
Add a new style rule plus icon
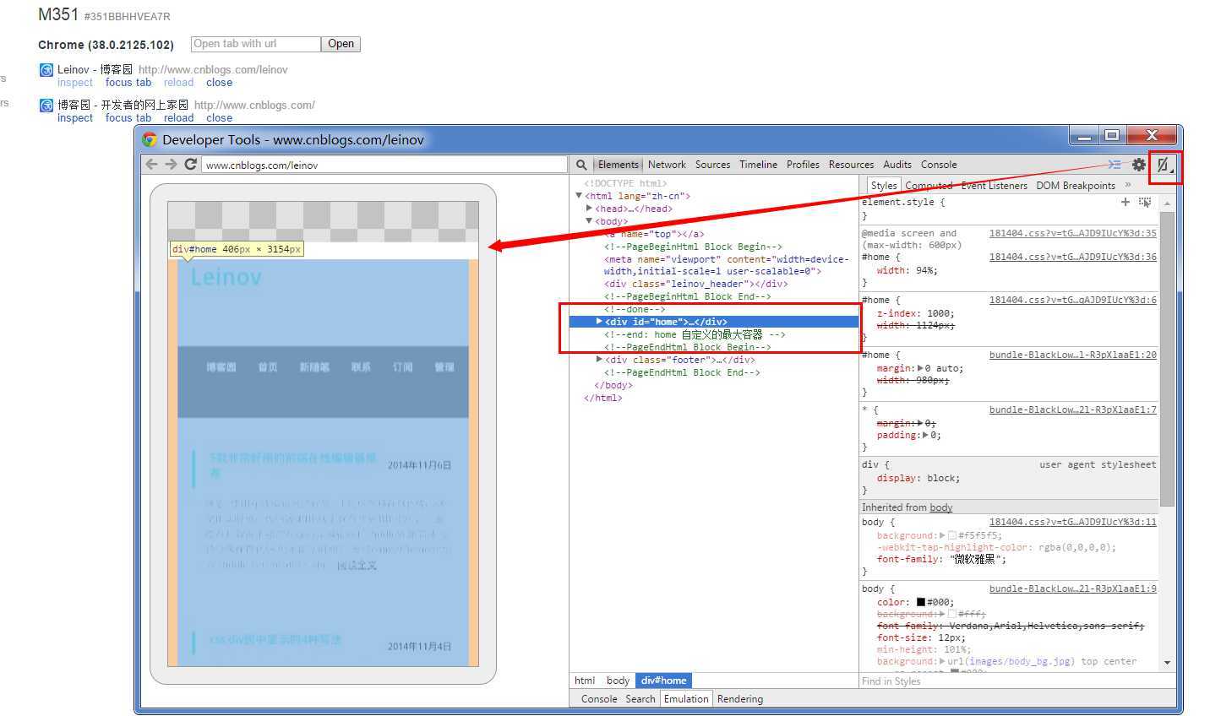[x=1125, y=202]
